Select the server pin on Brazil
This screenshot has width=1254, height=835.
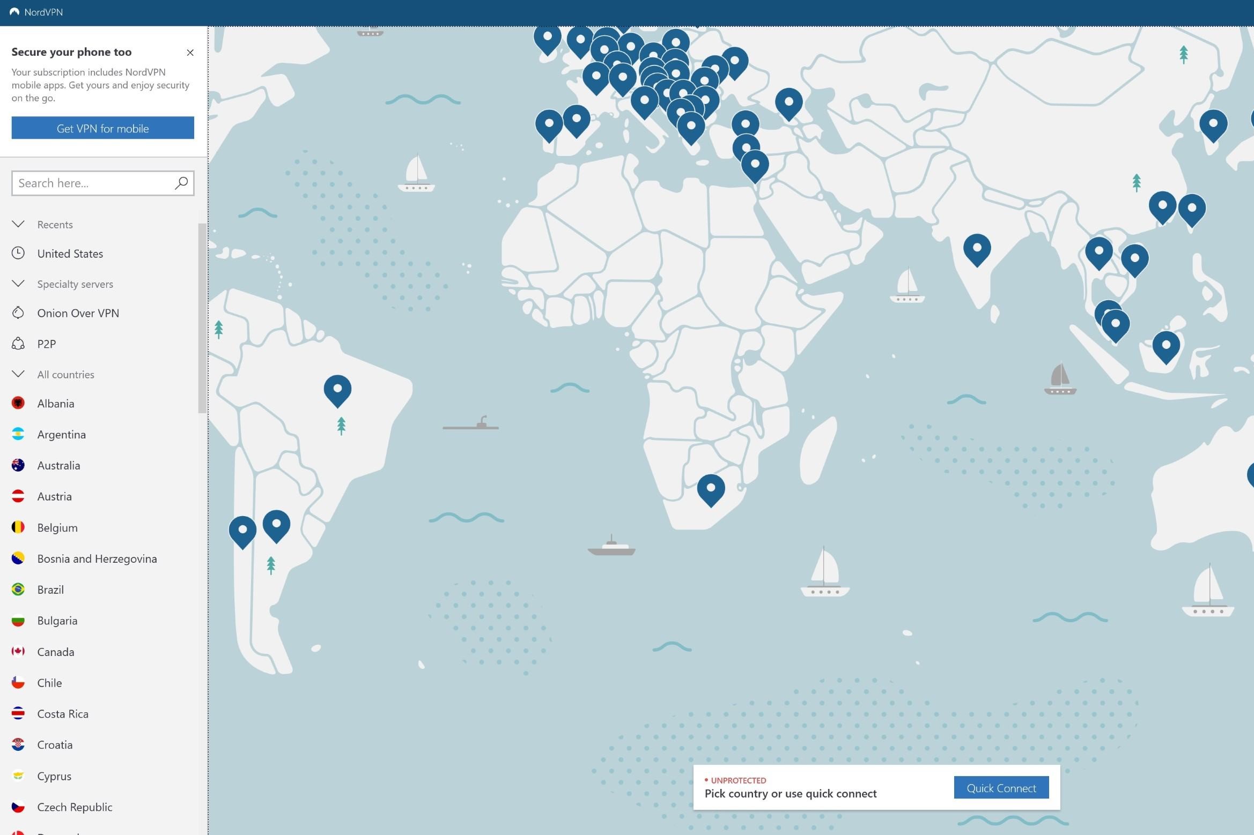coord(337,390)
